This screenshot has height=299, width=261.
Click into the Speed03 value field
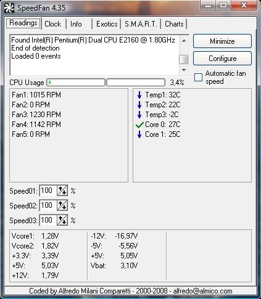pyautogui.click(x=48, y=220)
